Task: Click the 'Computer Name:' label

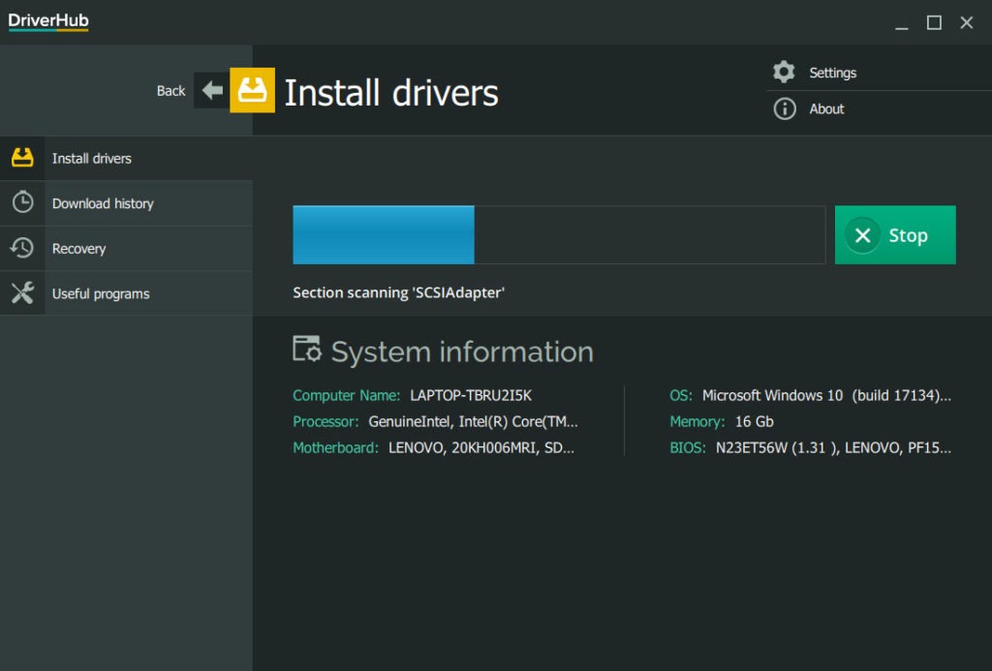Action: (346, 395)
